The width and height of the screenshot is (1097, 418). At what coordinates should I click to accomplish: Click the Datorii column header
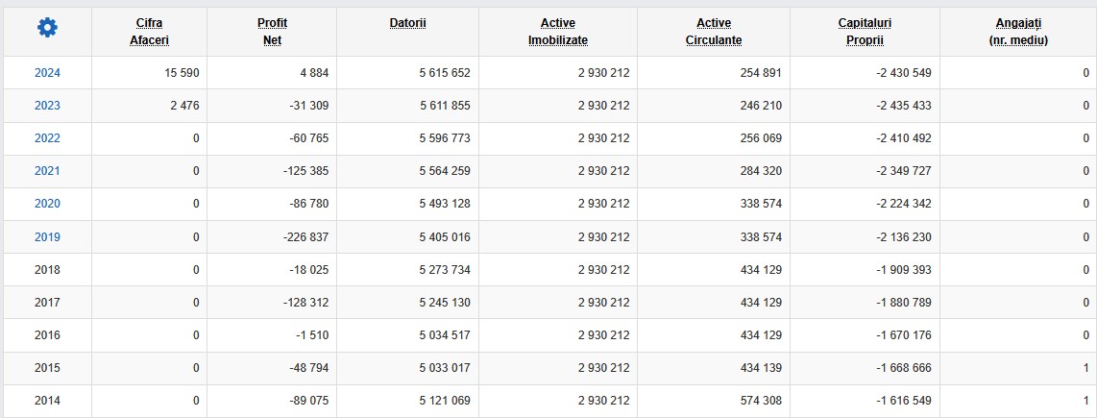pos(408,23)
